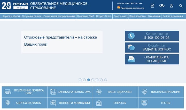186x110 pixels.
Task: Click the globe icon beside Адреса и офисы
Action: 8,103
